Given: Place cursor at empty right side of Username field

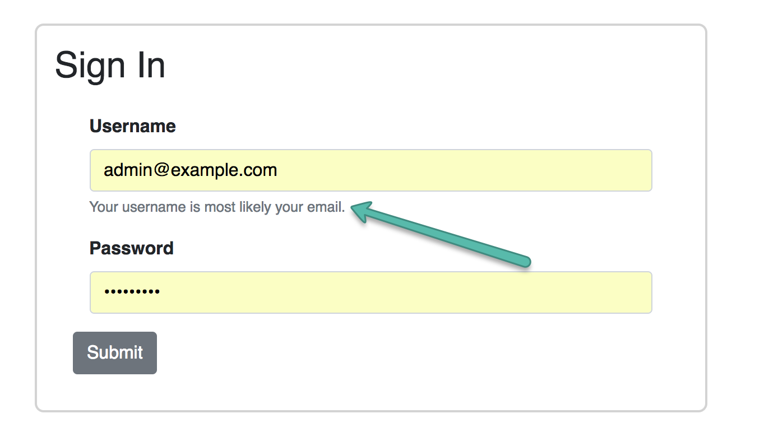Looking at the screenshot, I should (504, 170).
